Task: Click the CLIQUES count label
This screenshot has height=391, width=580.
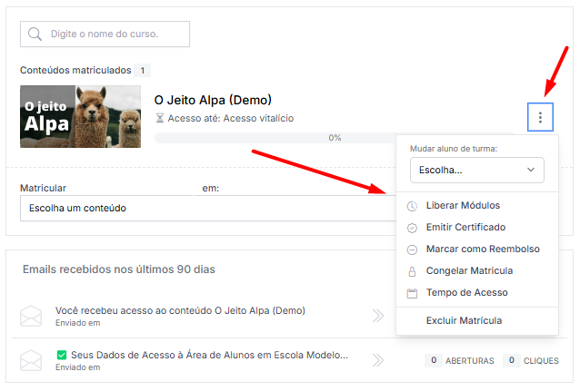Action: (x=541, y=361)
